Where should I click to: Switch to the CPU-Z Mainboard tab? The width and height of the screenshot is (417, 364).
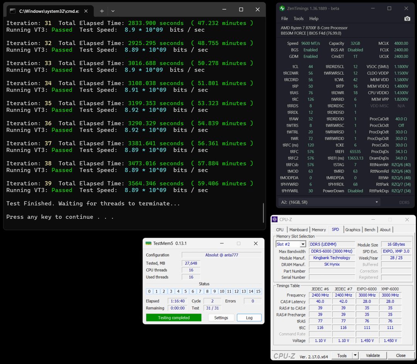click(298, 230)
